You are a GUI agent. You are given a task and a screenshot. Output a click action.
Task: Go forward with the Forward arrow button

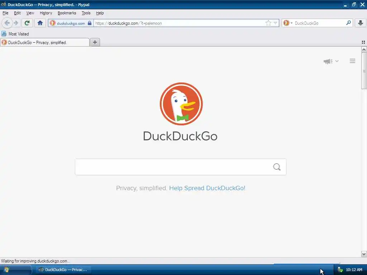[16, 23]
